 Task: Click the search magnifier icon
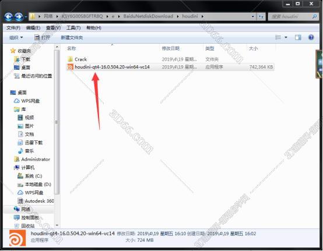314,16
